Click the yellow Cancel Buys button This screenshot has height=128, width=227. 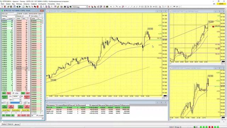(6, 110)
